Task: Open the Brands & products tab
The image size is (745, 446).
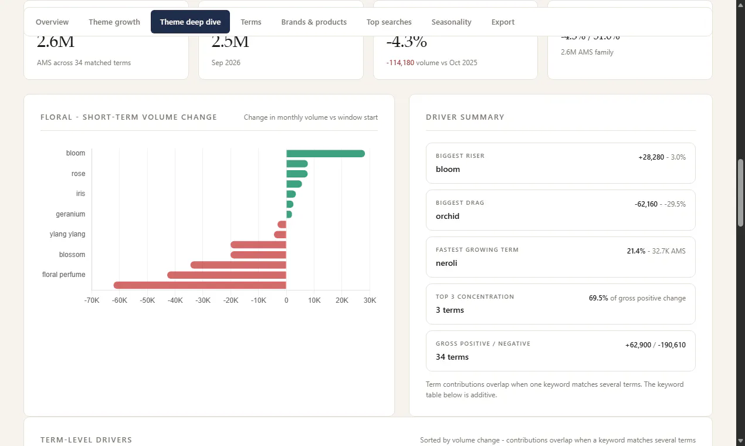Action: (314, 22)
